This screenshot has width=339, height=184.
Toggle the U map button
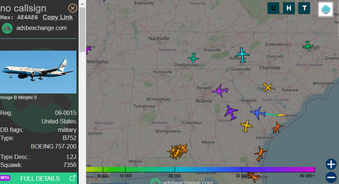click(273, 8)
